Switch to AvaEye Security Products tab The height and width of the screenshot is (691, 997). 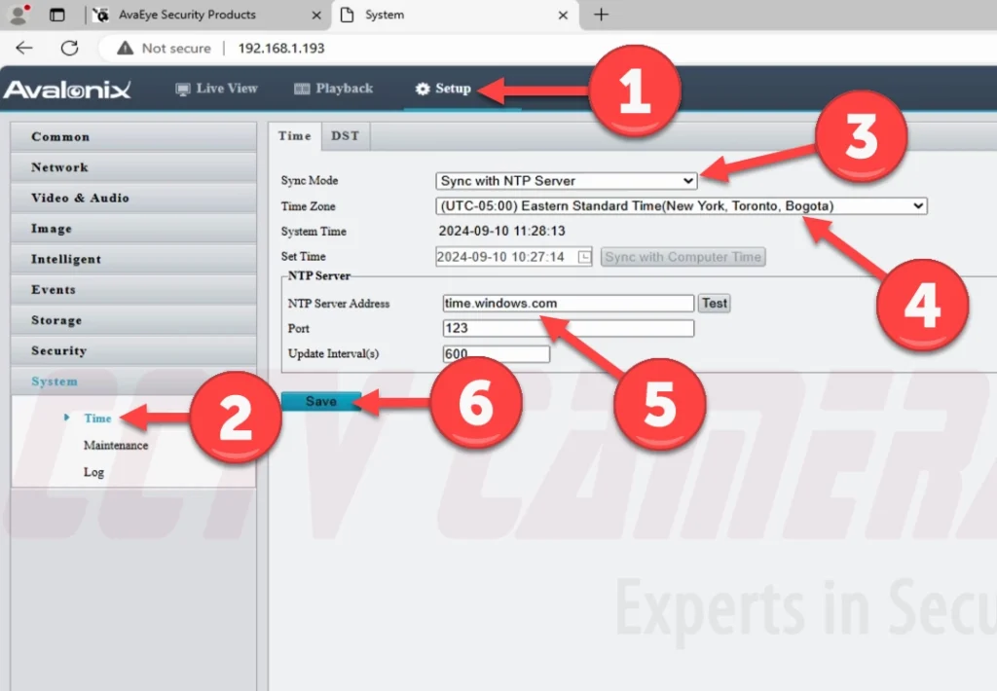pyautogui.click(x=185, y=15)
